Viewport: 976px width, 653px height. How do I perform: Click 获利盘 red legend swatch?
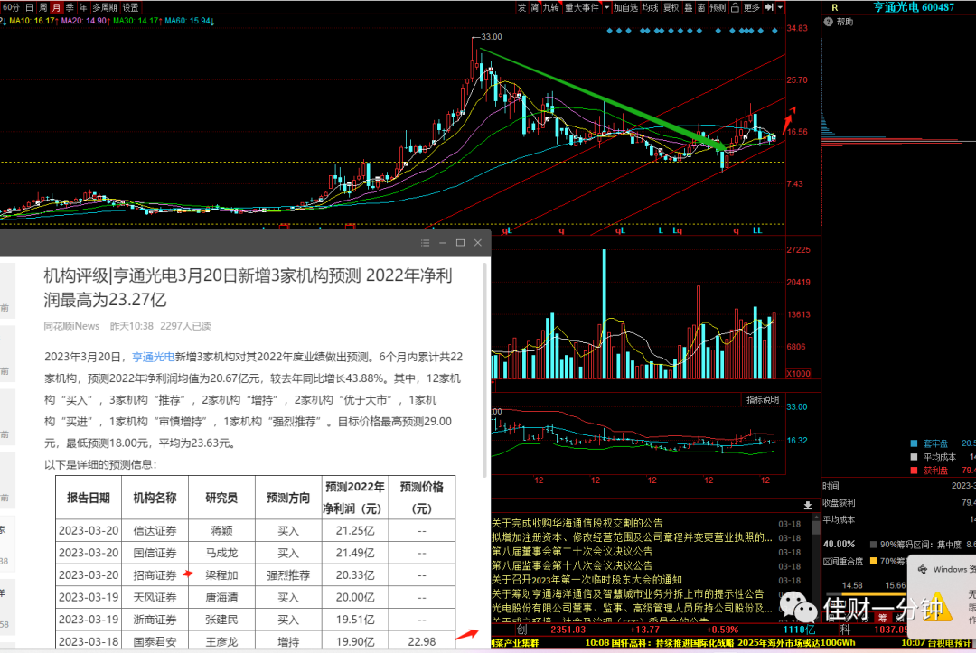pyautogui.click(x=914, y=471)
